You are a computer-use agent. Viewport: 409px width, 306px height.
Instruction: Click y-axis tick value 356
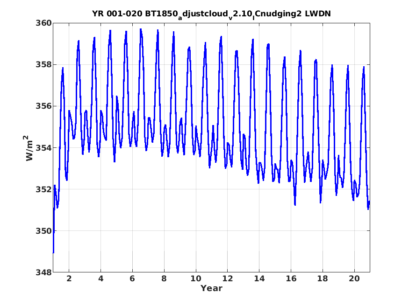tap(43, 106)
